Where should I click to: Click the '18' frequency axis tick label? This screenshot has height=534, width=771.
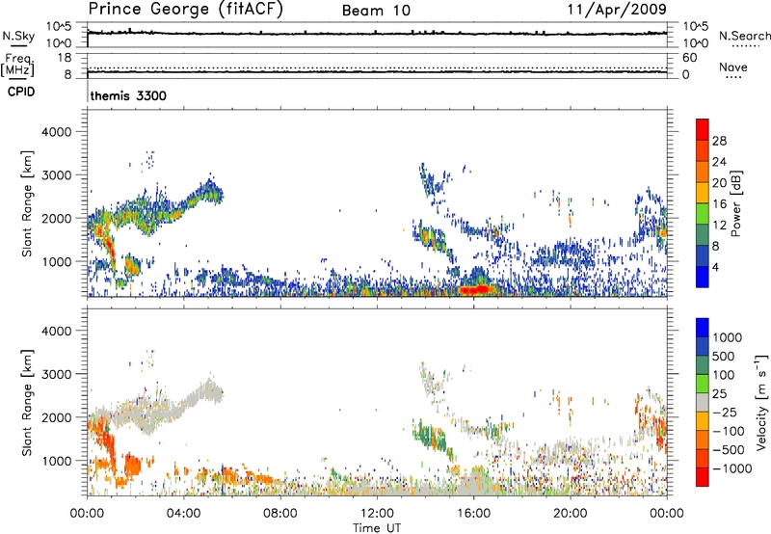coord(65,58)
